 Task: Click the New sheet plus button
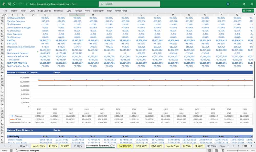coord(233,146)
